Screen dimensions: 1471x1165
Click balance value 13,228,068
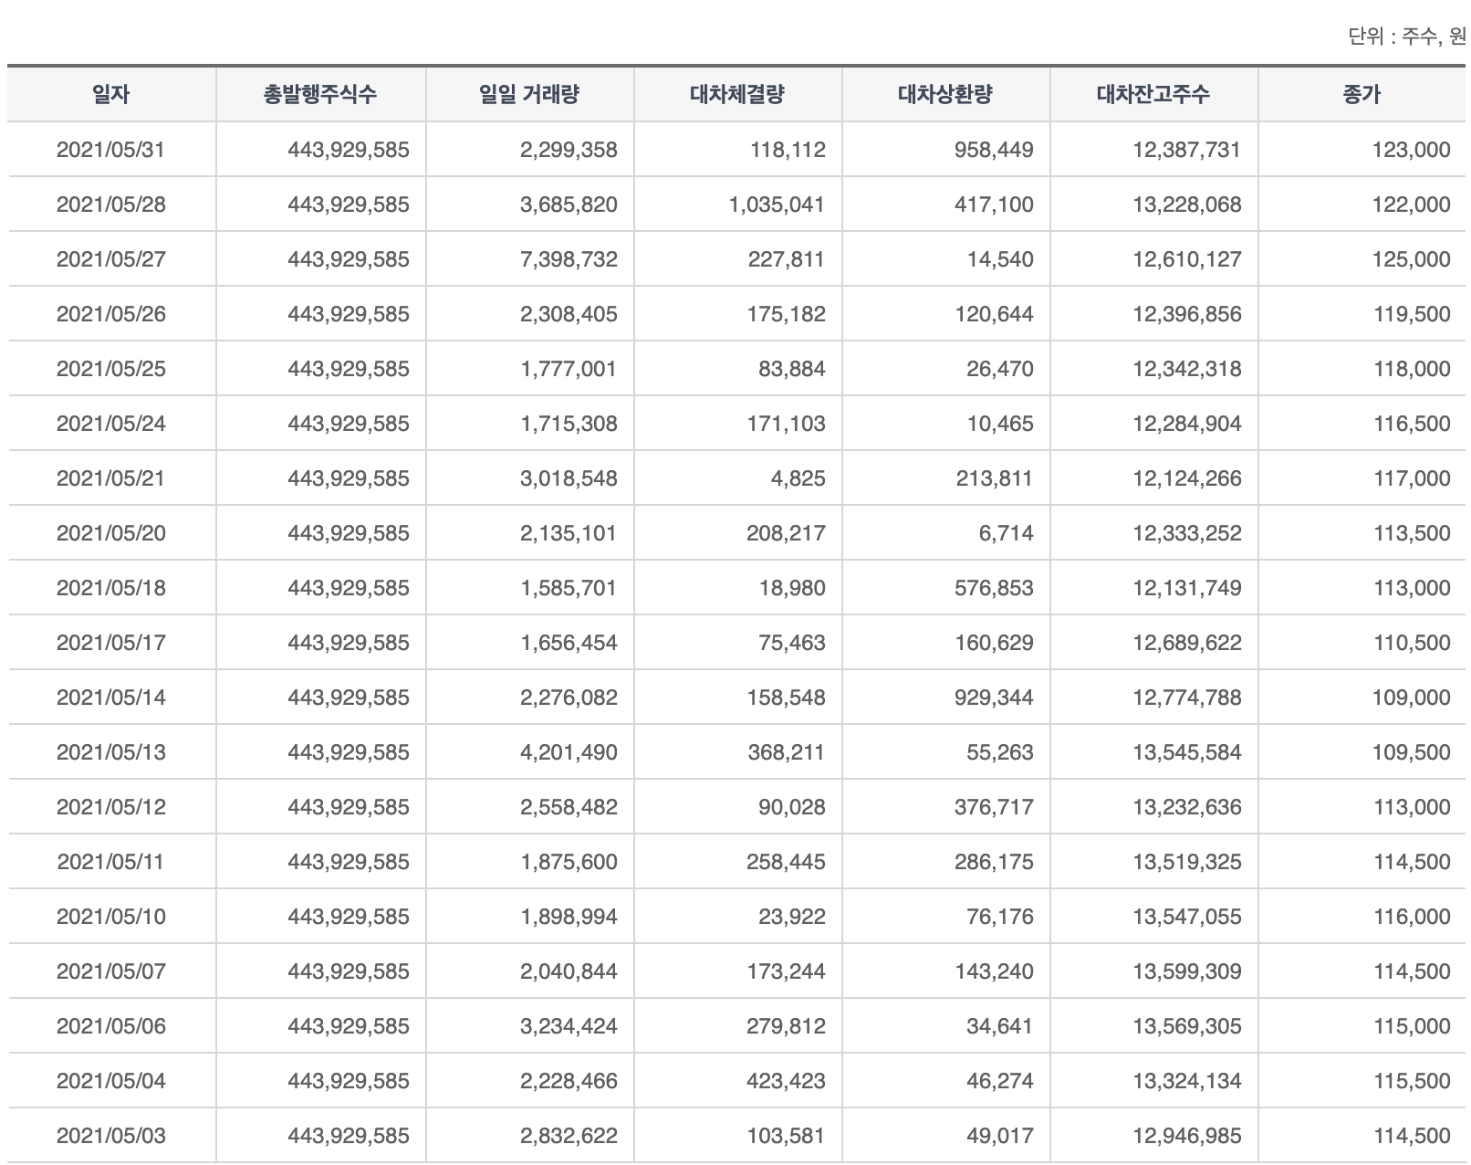pos(1187,205)
